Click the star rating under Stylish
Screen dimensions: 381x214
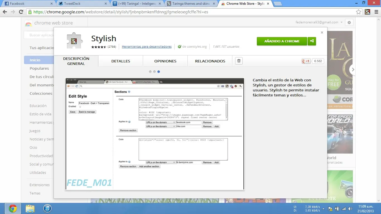99,47
